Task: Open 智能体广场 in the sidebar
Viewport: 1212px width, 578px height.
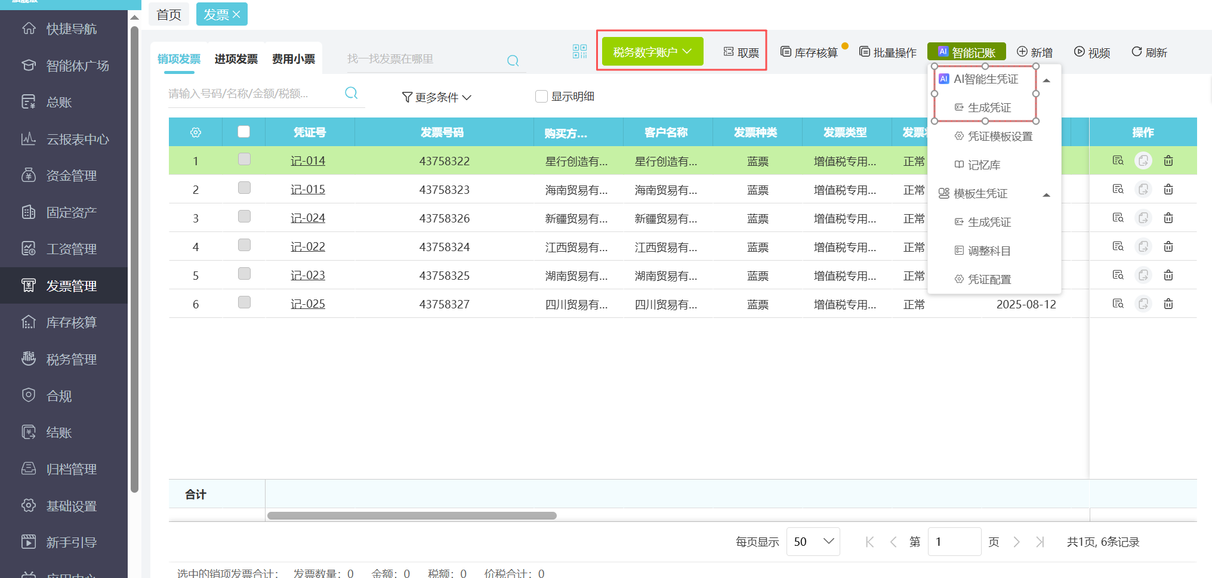Action: coord(64,66)
